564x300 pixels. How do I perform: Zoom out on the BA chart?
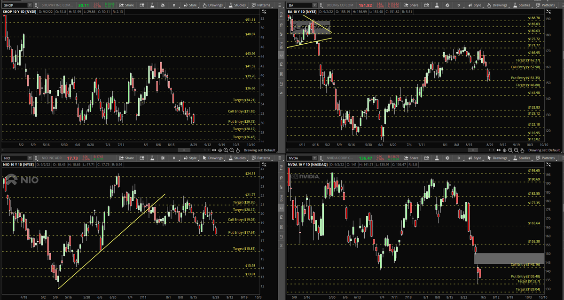516,150
